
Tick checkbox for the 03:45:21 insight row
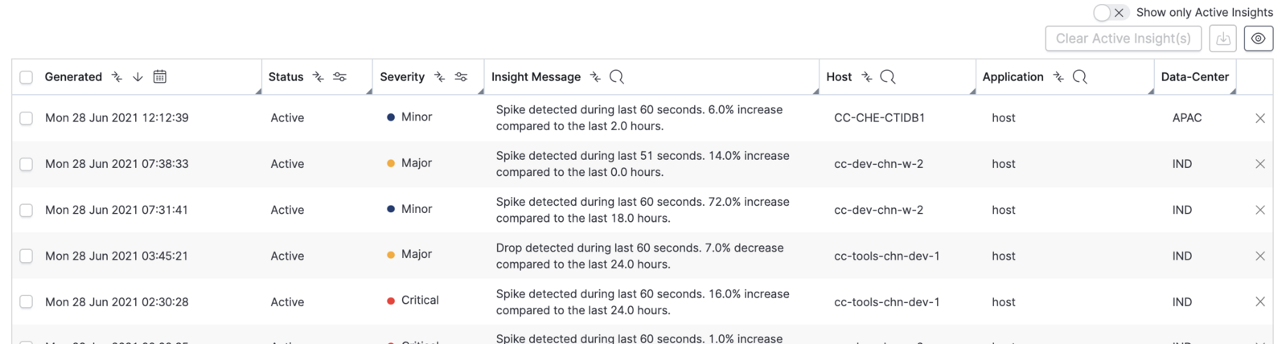(27, 256)
